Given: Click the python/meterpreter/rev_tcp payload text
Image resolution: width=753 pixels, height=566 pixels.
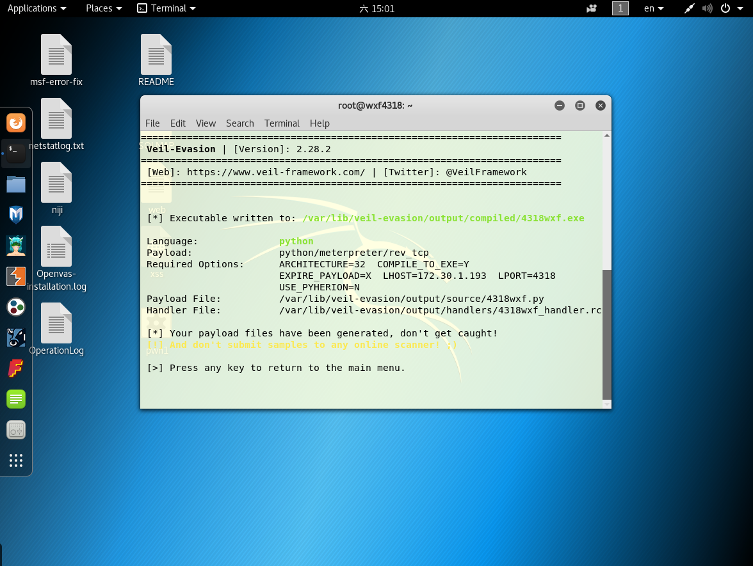Looking at the screenshot, I should click(x=354, y=253).
